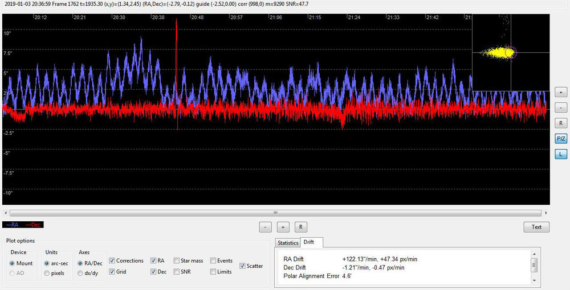Click the horizontal zoom in plus button
Viewport: 570px width, 290px height.
pyautogui.click(x=283, y=227)
